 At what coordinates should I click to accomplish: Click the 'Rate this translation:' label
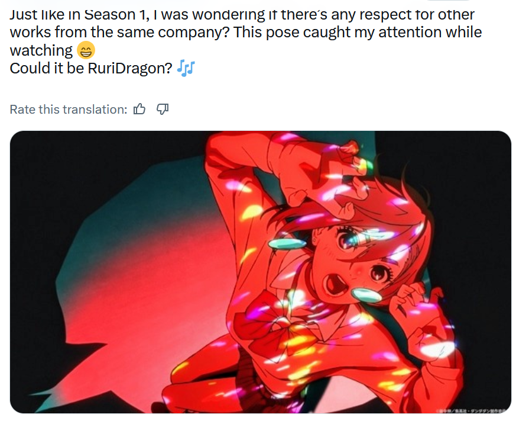[69, 109]
